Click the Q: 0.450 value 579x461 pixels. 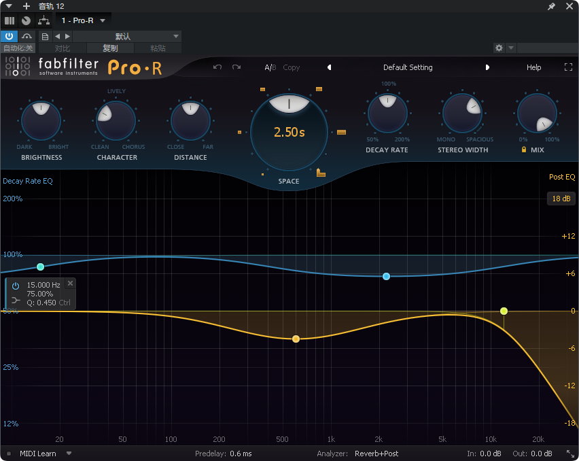coord(41,303)
